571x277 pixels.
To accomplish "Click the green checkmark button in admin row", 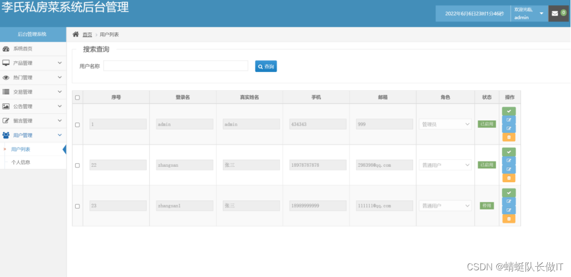I will tap(509, 111).
